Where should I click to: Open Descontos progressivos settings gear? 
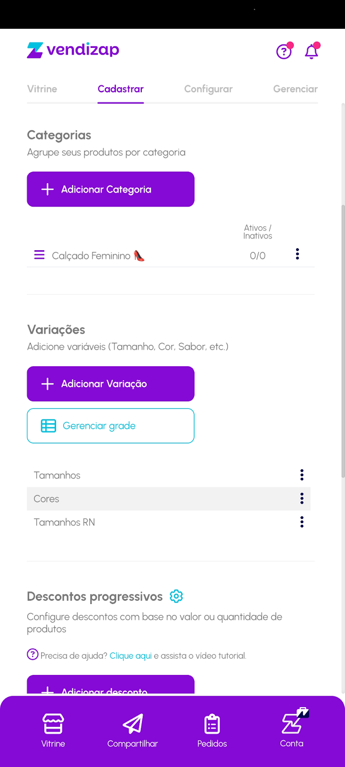[176, 596]
